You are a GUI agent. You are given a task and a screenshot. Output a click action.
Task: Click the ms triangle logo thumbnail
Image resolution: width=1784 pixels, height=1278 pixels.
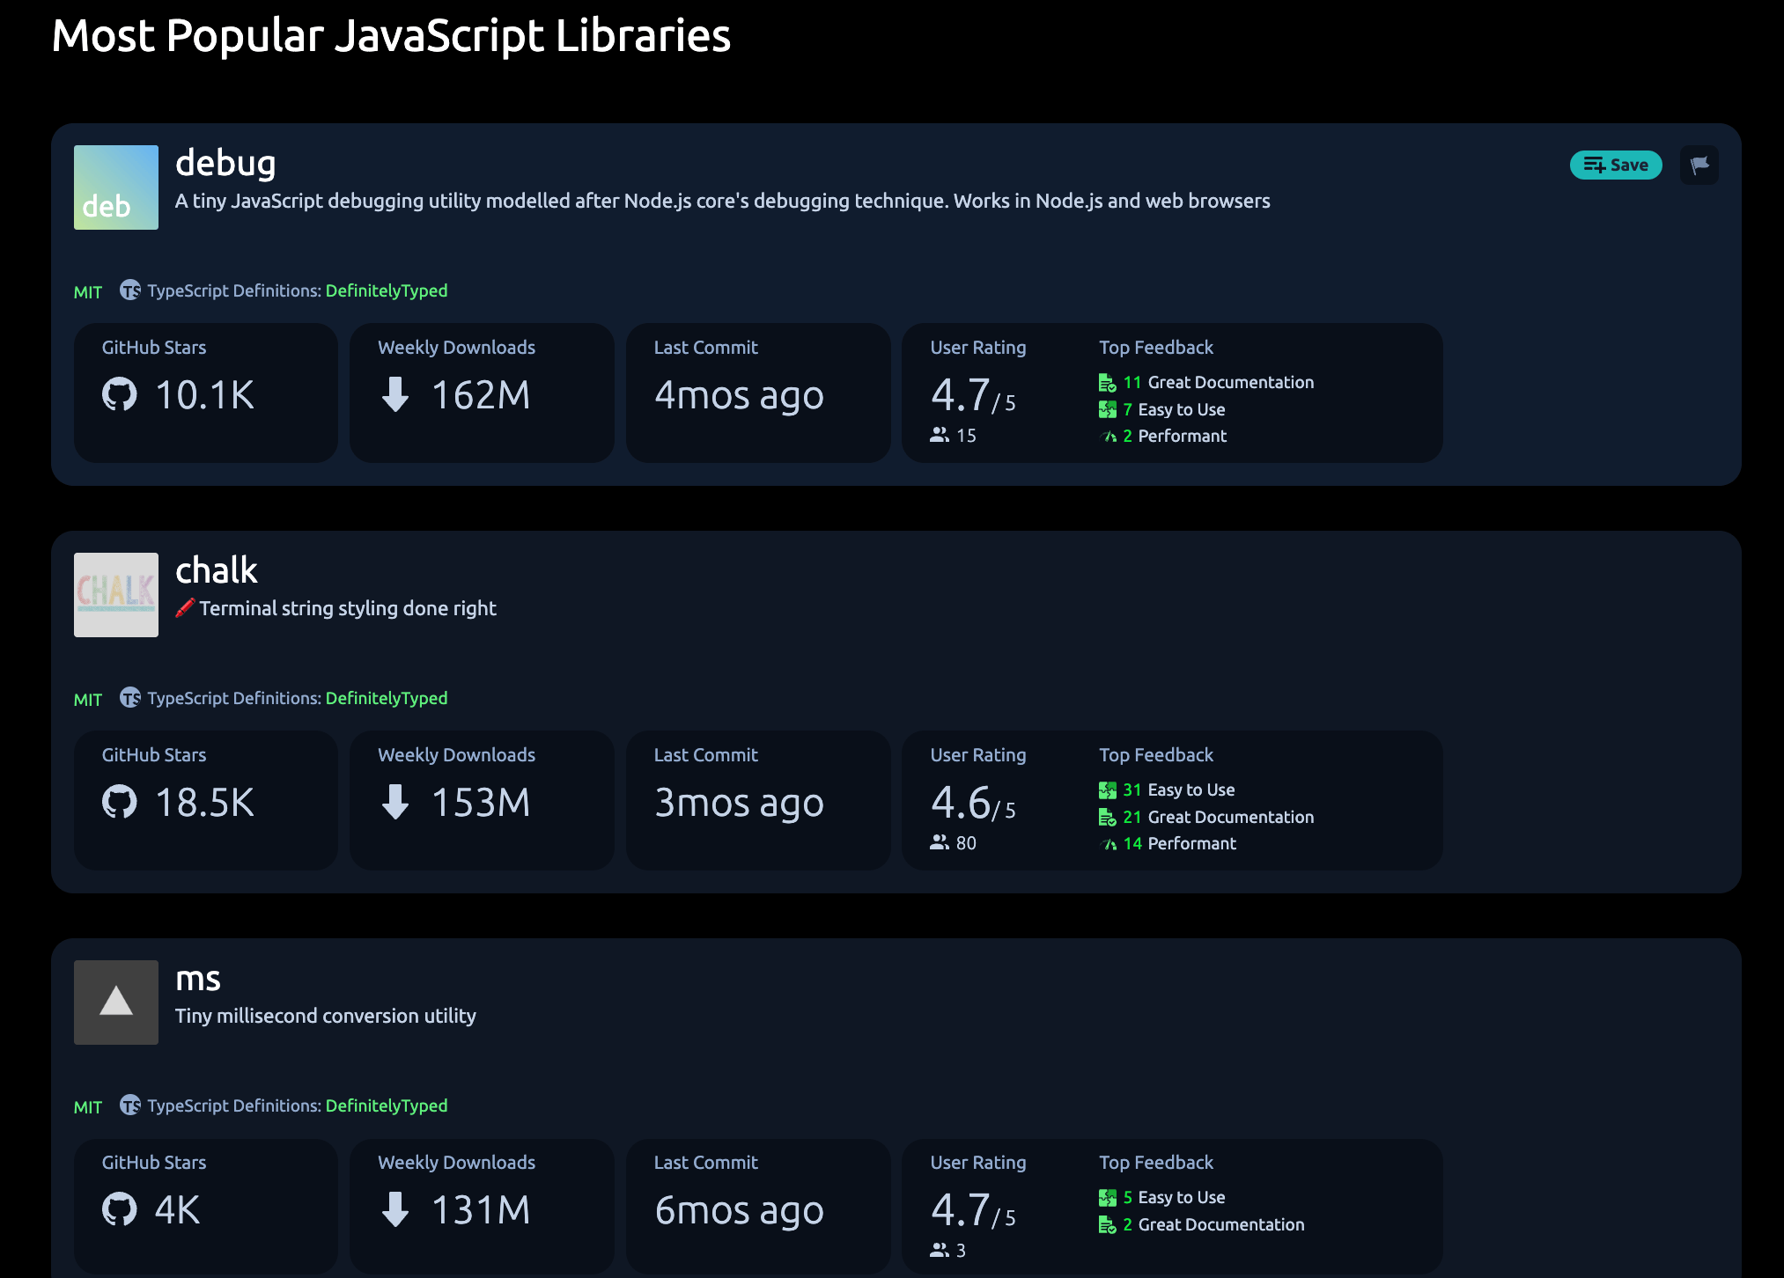coord(116,1003)
